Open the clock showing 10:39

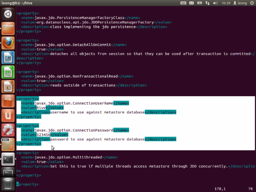coord(226,3)
